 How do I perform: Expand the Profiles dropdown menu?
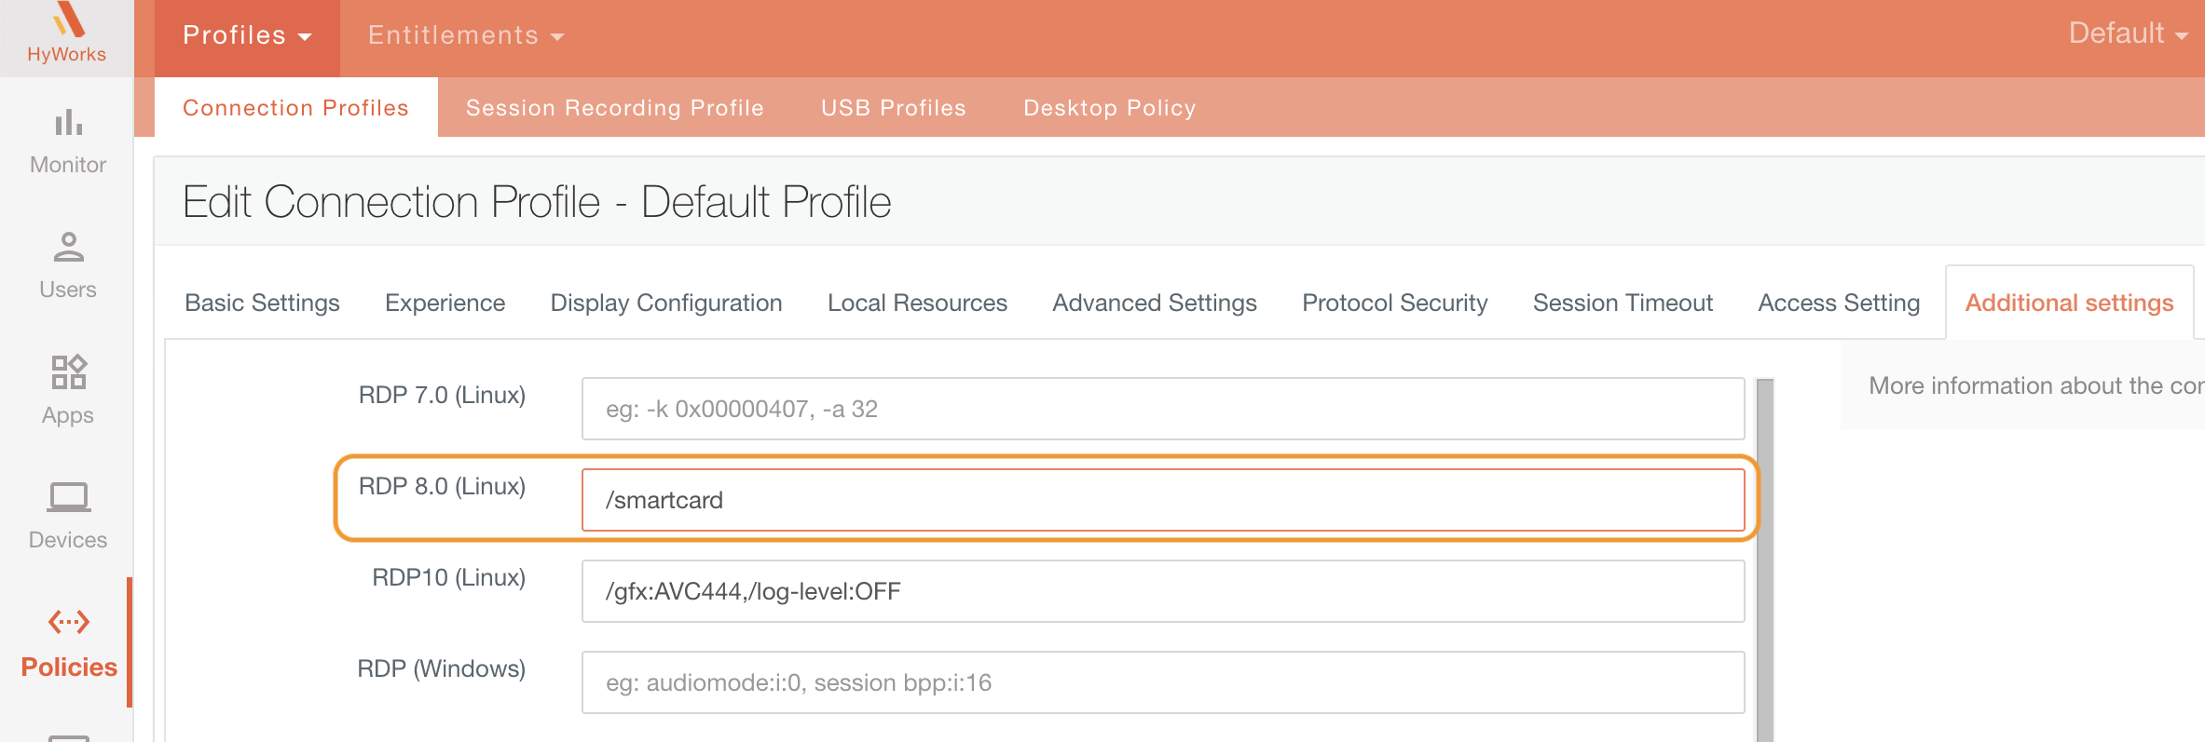tap(247, 35)
